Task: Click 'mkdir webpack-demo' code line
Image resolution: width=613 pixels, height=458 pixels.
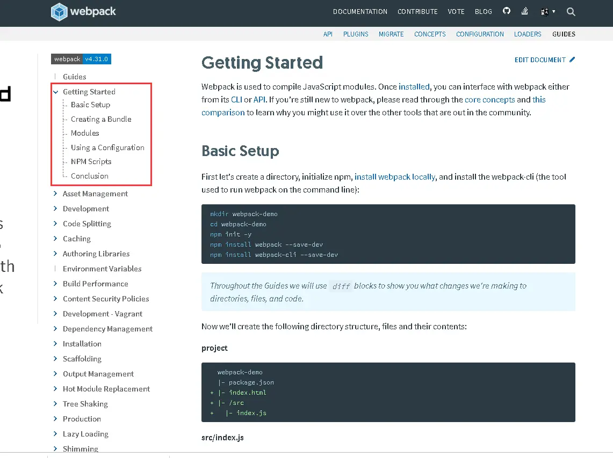Action: pos(243,214)
